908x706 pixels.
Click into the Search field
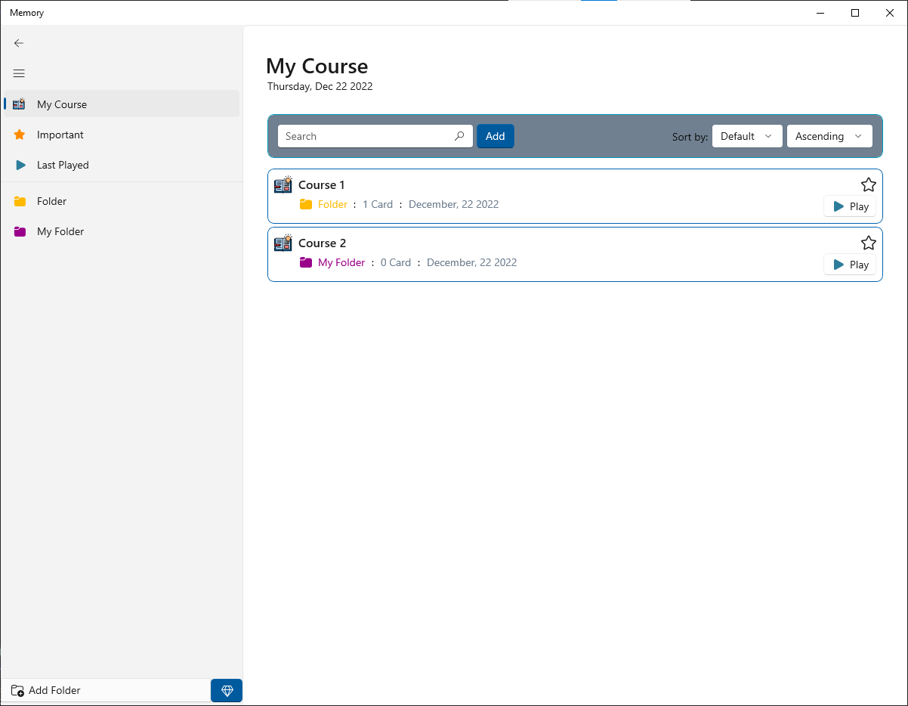(375, 136)
